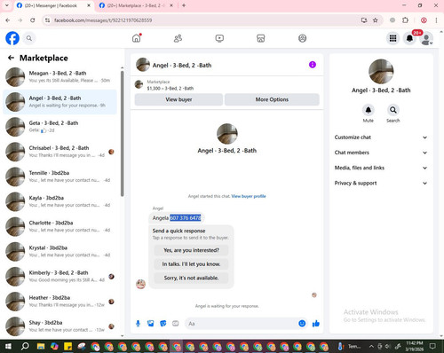Open Chrisabel - 3-Bed, 2-Bath conversation
The height and width of the screenshot is (353, 444).
[x=59, y=152]
